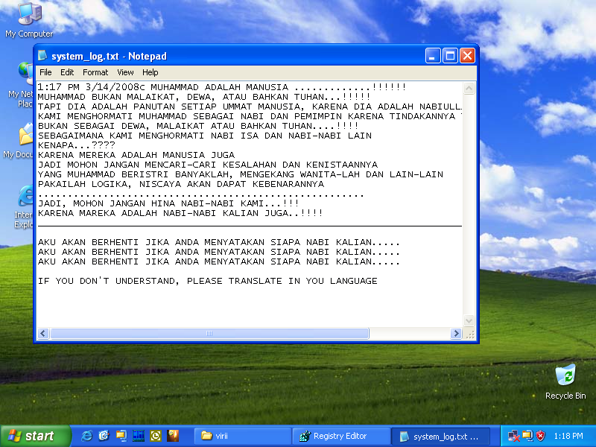
Task: Click the line starting "PAKAILAH LOGIKA"
Action: point(181,184)
